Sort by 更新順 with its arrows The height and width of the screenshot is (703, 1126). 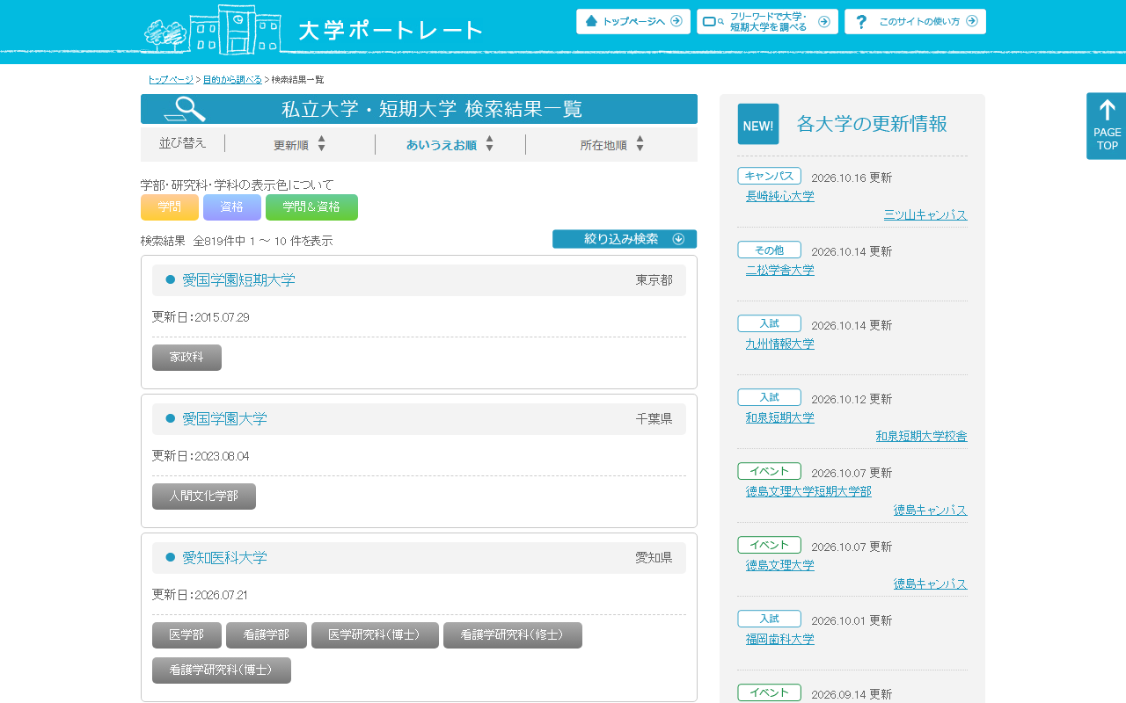coord(300,144)
